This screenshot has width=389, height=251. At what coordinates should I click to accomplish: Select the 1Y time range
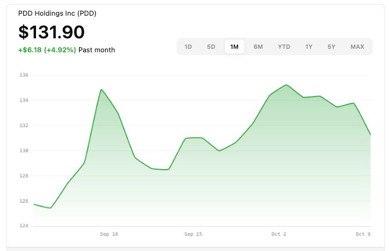click(x=309, y=46)
